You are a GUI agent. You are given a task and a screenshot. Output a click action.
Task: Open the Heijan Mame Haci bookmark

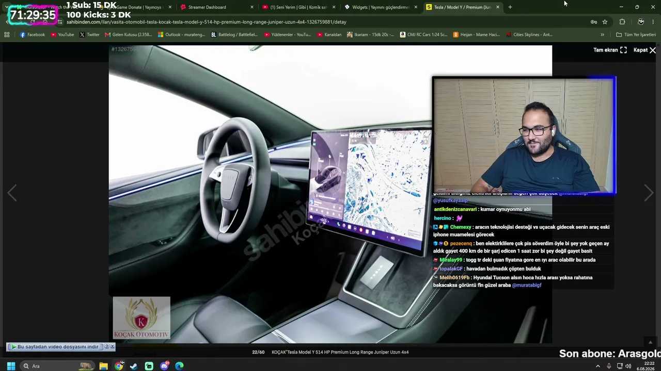[x=477, y=35]
